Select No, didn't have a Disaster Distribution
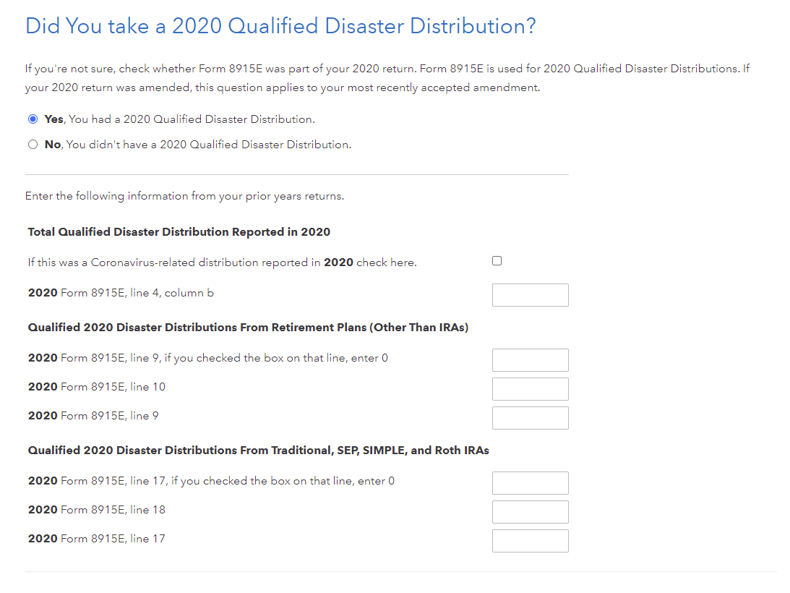This screenshot has width=790, height=593. pyautogui.click(x=33, y=145)
